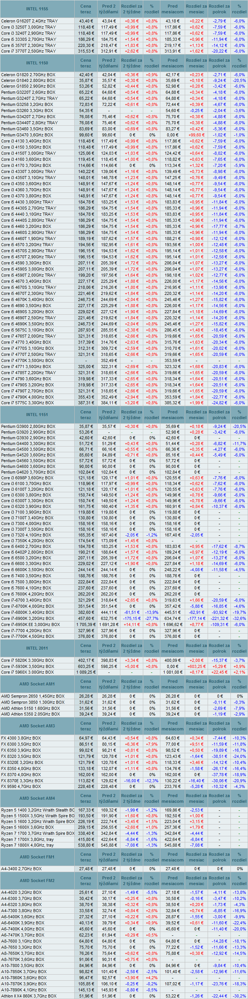Select the Core i7 5775C 3,30GHz BOX row name
Screen dimensions: 248x999
(x=27, y=403)
